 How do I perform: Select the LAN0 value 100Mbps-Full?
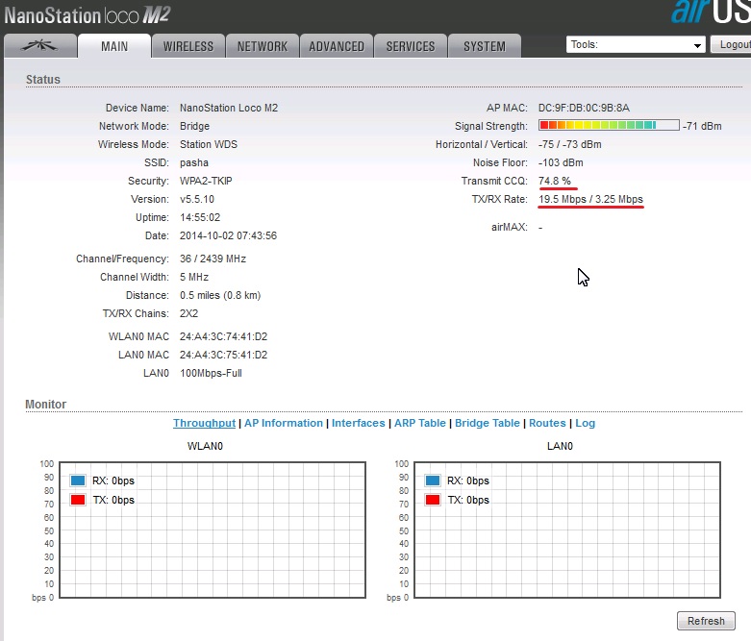pyautogui.click(x=211, y=374)
